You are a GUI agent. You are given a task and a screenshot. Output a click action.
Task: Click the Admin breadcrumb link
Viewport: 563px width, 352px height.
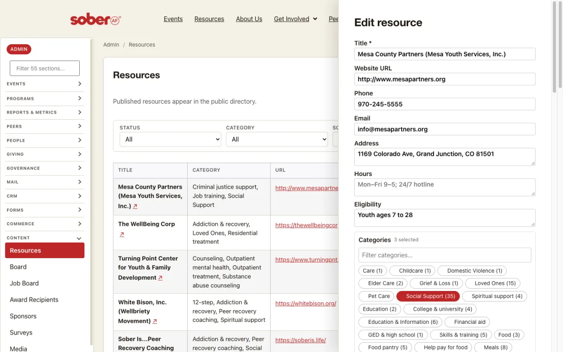[111, 45]
